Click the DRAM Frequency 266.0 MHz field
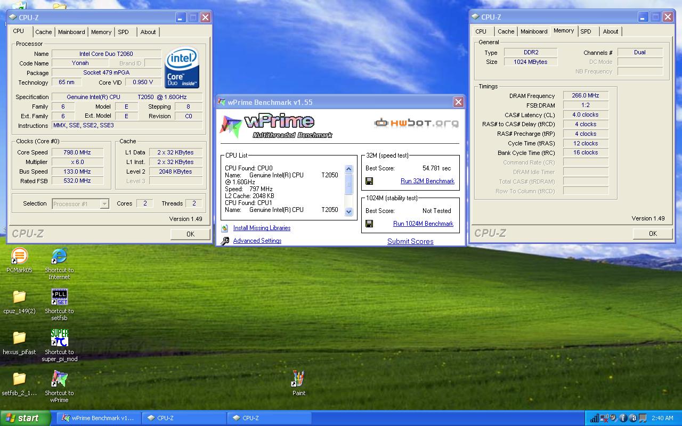Image resolution: width=682 pixels, height=426 pixels. pyautogui.click(x=586, y=96)
